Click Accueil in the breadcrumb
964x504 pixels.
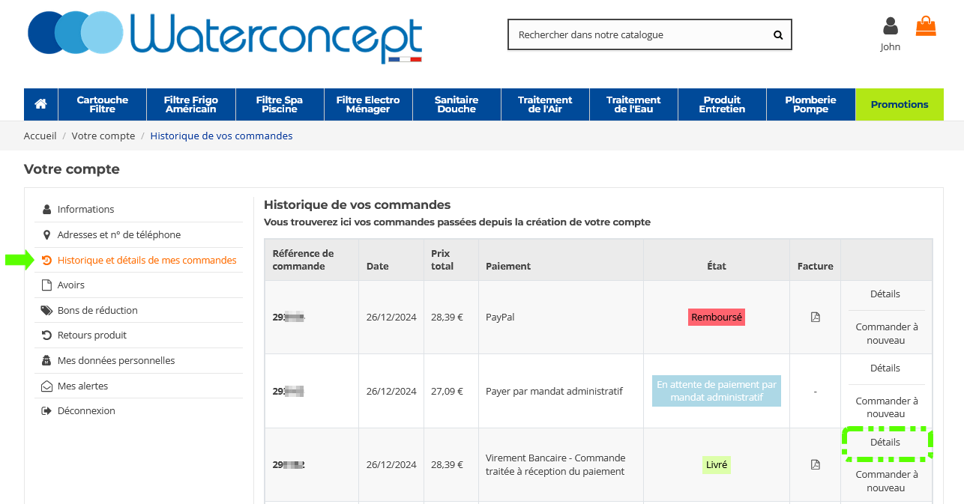(40, 136)
